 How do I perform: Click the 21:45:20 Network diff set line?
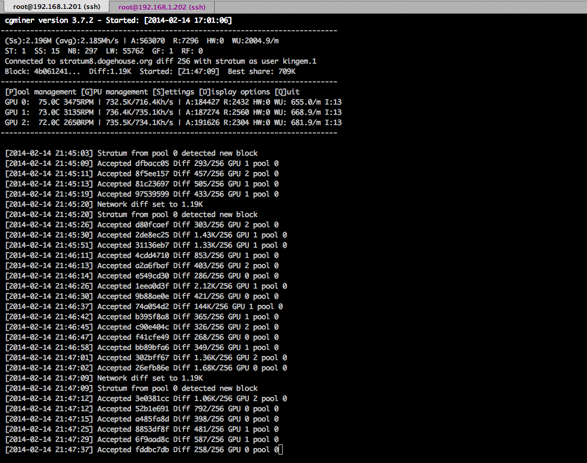[x=104, y=204]
